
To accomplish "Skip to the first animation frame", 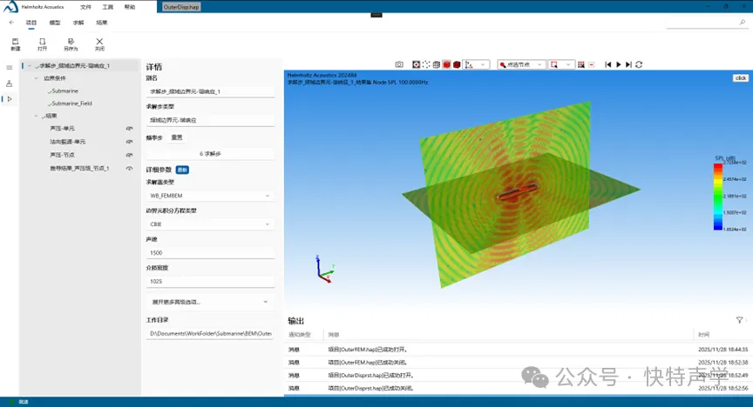I will point(607,64).
